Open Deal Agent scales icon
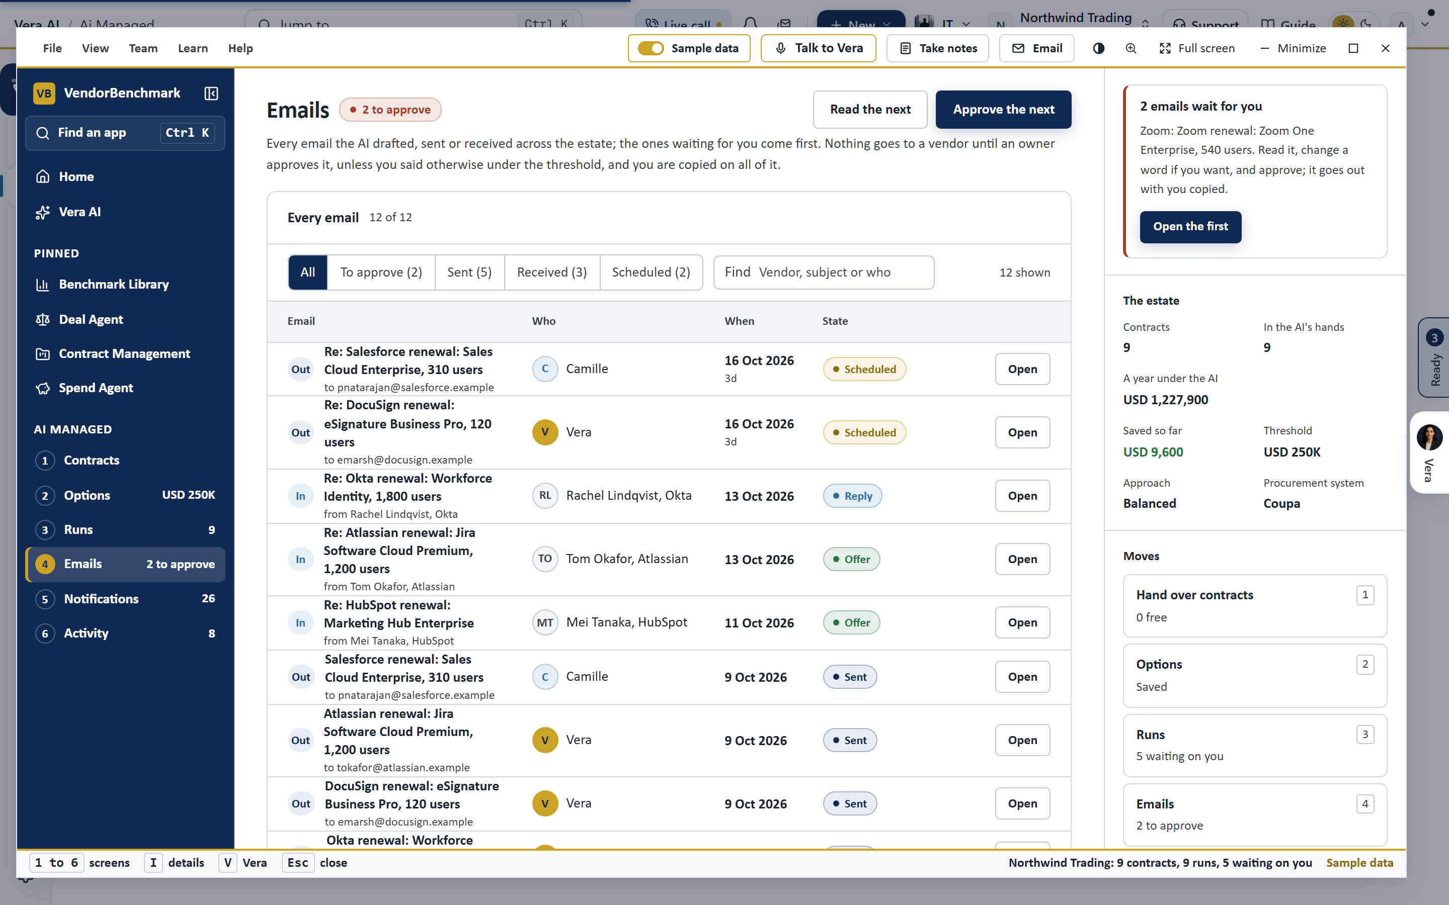Viewport: 1449px width, 905px height. tap(42, 320)
